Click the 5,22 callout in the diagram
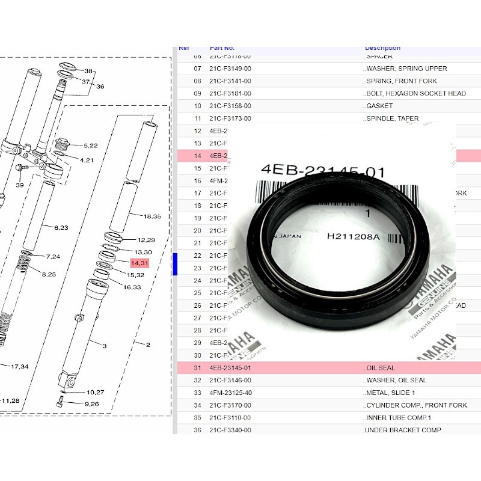This screenshot has width=481, height=481. tap(91, 146)
